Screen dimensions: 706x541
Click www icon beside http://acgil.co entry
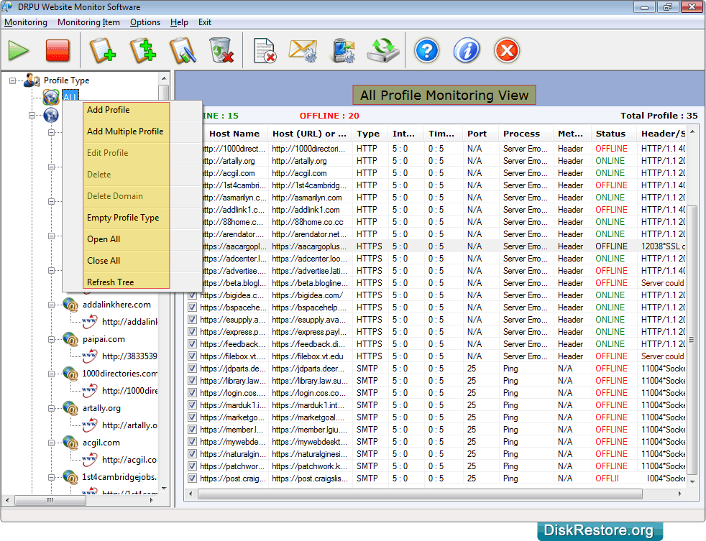pos(90,460)
